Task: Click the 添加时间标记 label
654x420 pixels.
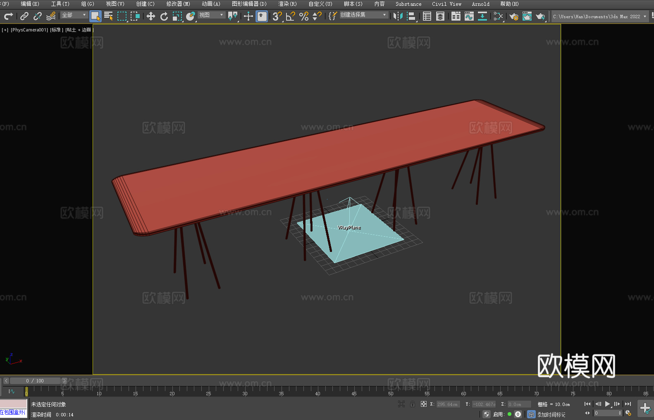Action: click(551, 415)
